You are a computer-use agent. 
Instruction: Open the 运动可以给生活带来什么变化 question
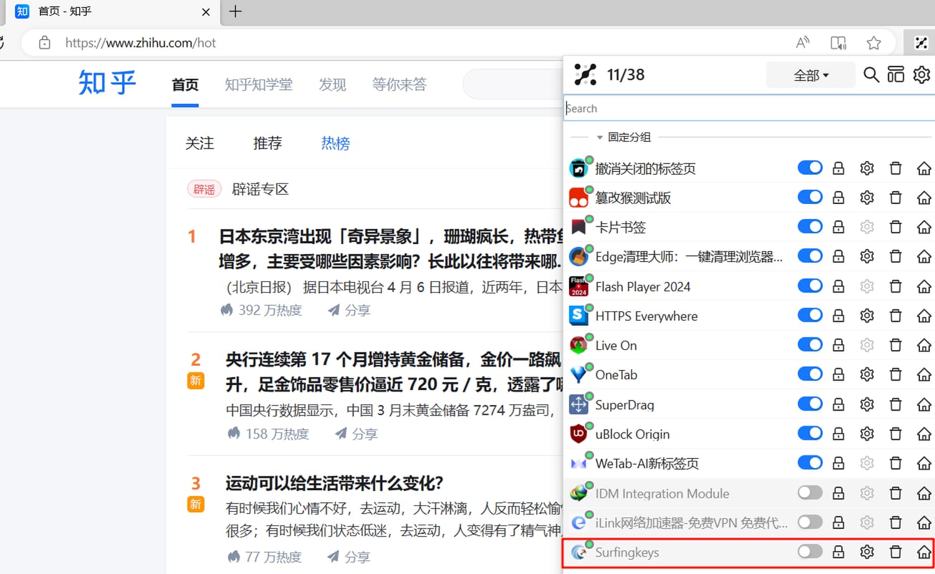click(334, 484)
